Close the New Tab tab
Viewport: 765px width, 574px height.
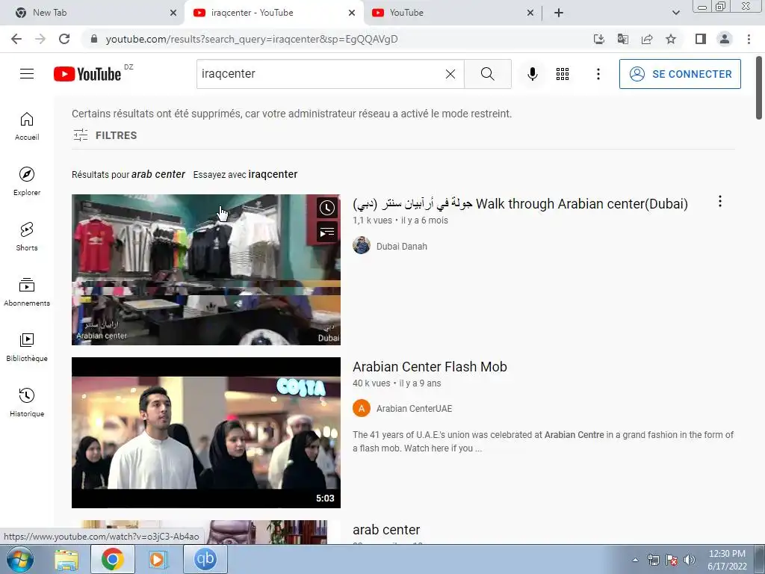173,13
